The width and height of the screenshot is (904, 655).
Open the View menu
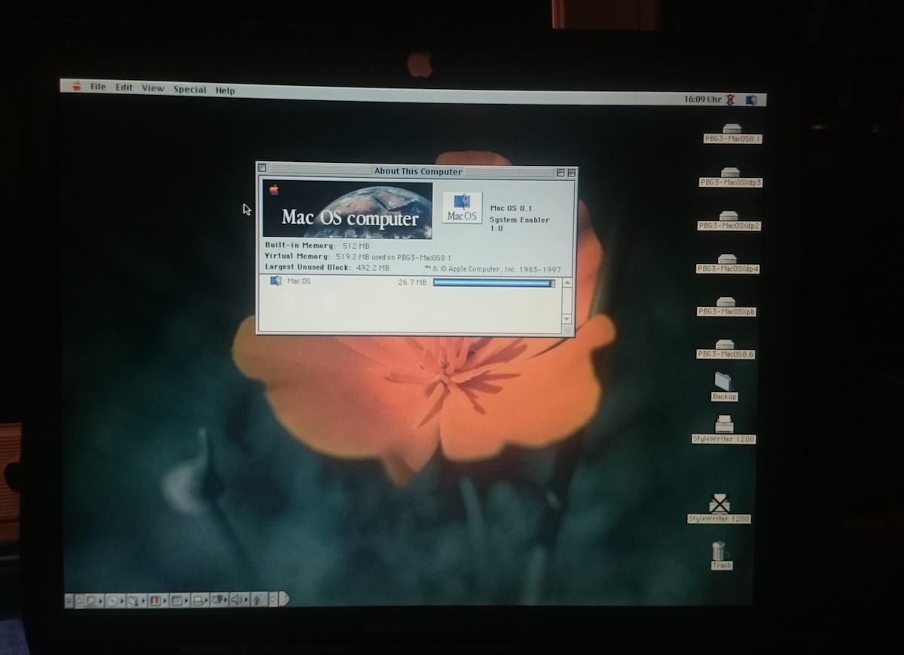coord(152,88)
